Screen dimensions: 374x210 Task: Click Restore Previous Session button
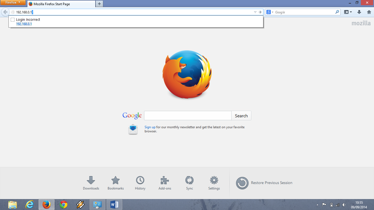click(264, 183)
